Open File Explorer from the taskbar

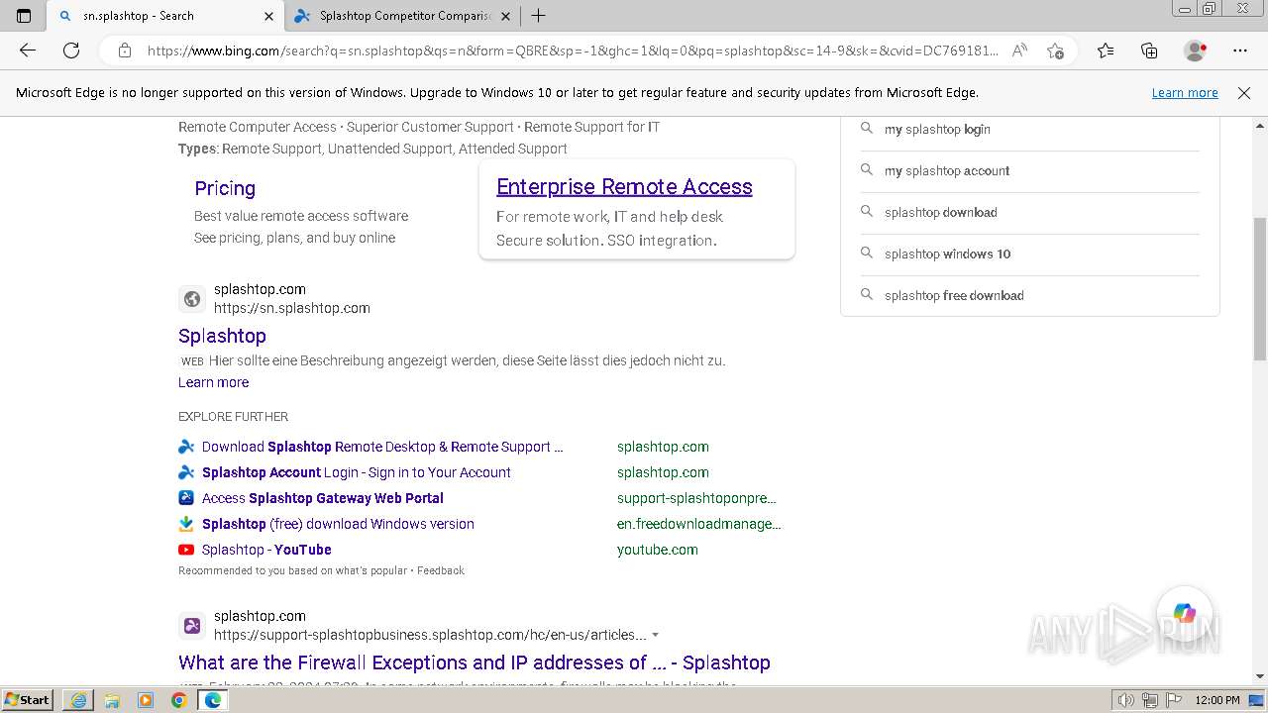pos(112,700)
